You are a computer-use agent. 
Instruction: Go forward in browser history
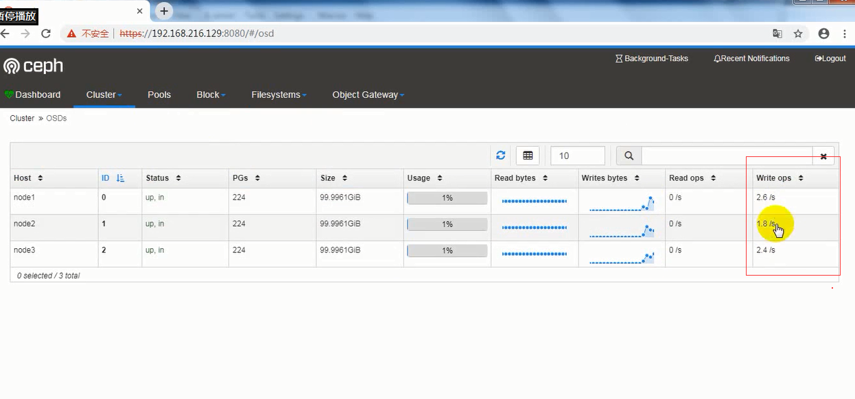[25, 34]
